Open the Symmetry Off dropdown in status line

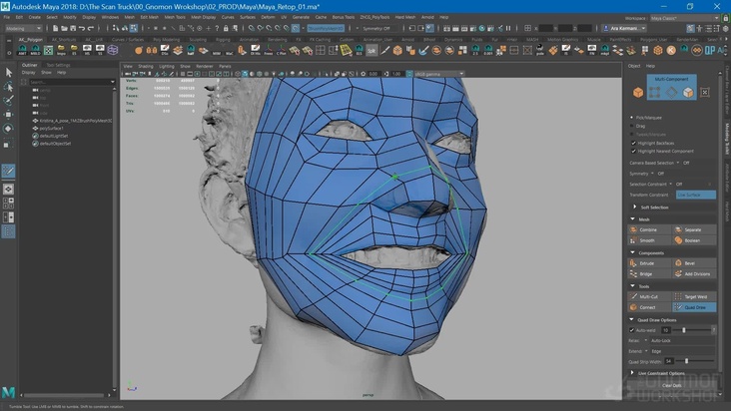(x=380, y=28)
